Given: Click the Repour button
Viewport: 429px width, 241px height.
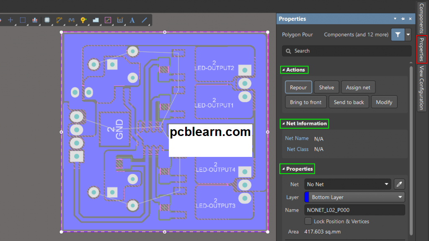Looking at the screenshot, I should (298, 87).
